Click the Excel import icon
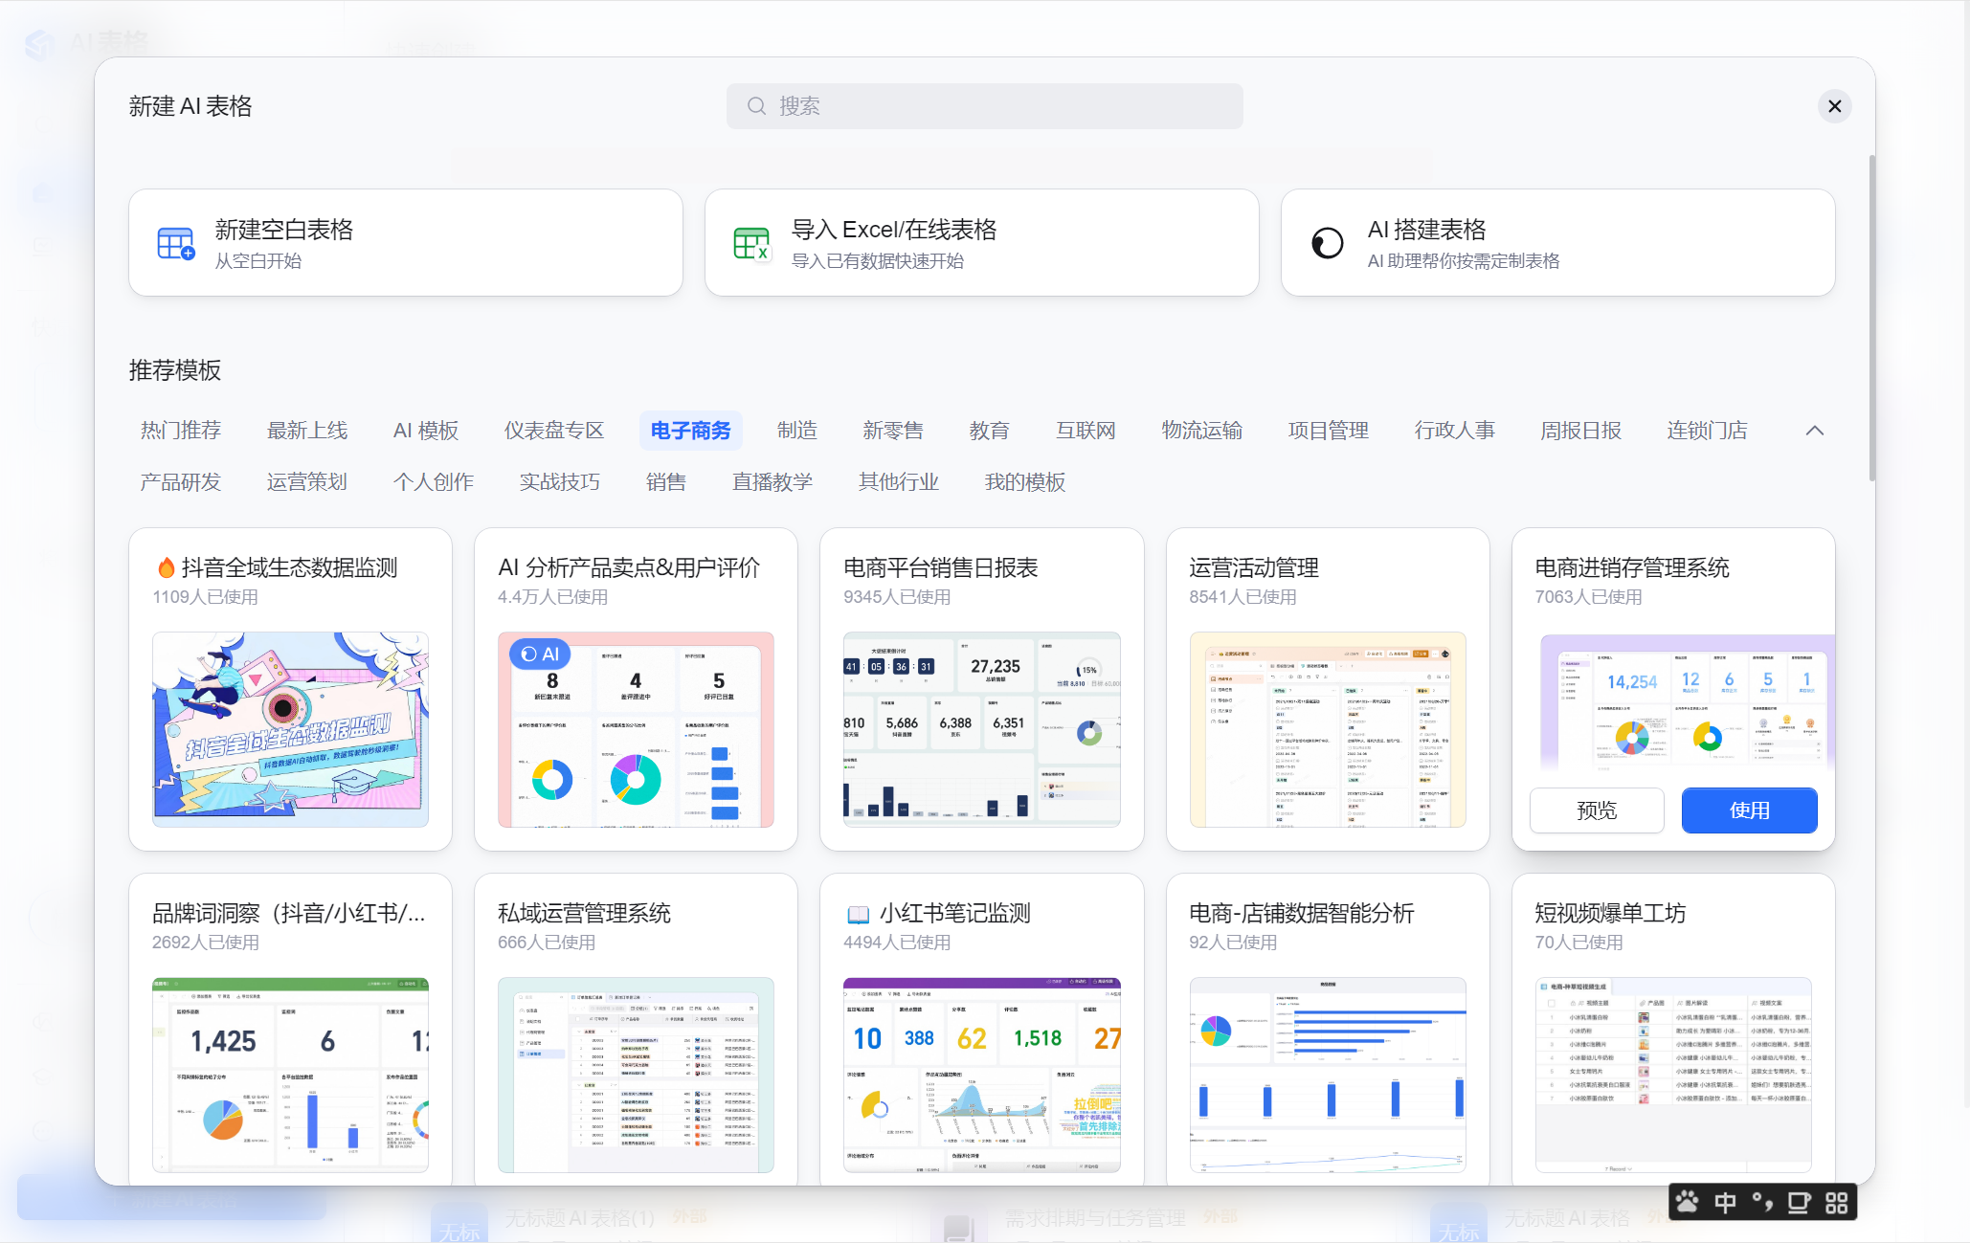The image size is (1970, 1243). pos(751,243)
